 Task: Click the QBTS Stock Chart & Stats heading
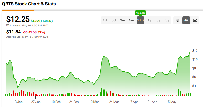pyautogui.click(x=29, y=4)
